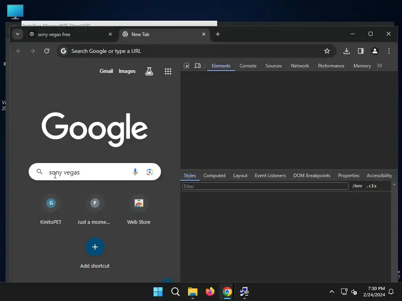
Task: Switch to the Elements panel
Action: click(221, 66)
